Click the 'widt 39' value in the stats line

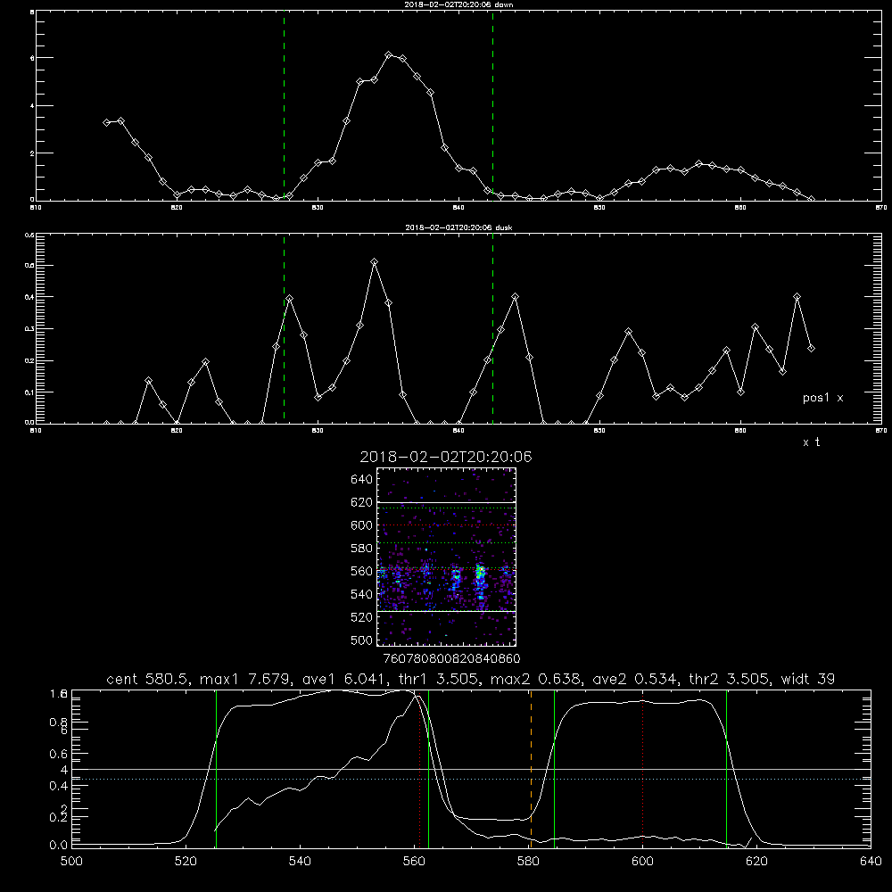click(808, 679)
